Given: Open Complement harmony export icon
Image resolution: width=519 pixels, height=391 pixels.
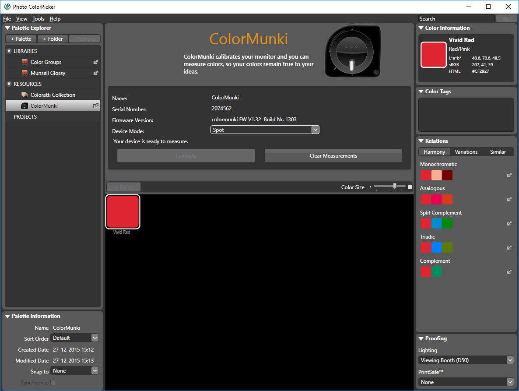Looking at the screenshot, I should coord(509,272).
